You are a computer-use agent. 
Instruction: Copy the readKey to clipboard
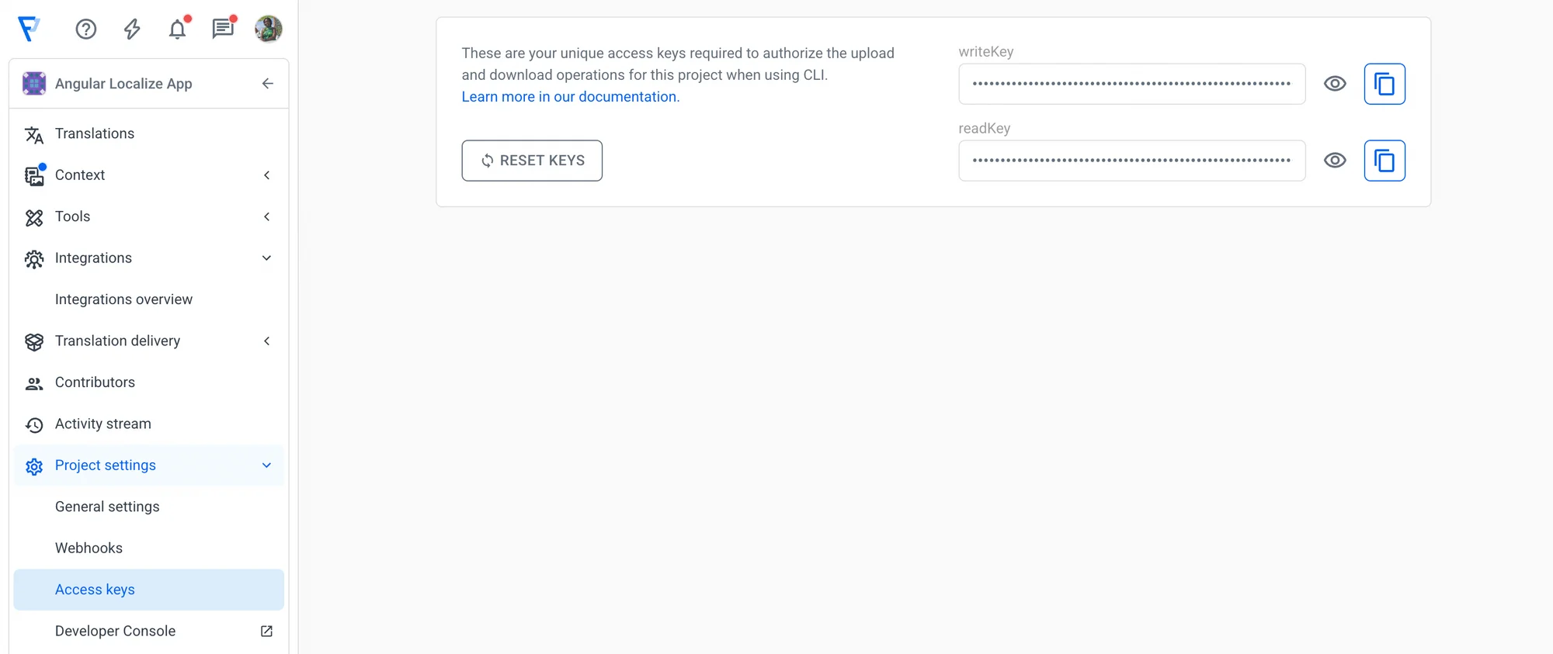click(1384, 161)
